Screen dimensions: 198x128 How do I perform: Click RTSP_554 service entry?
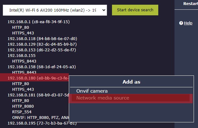pos(22,112)
